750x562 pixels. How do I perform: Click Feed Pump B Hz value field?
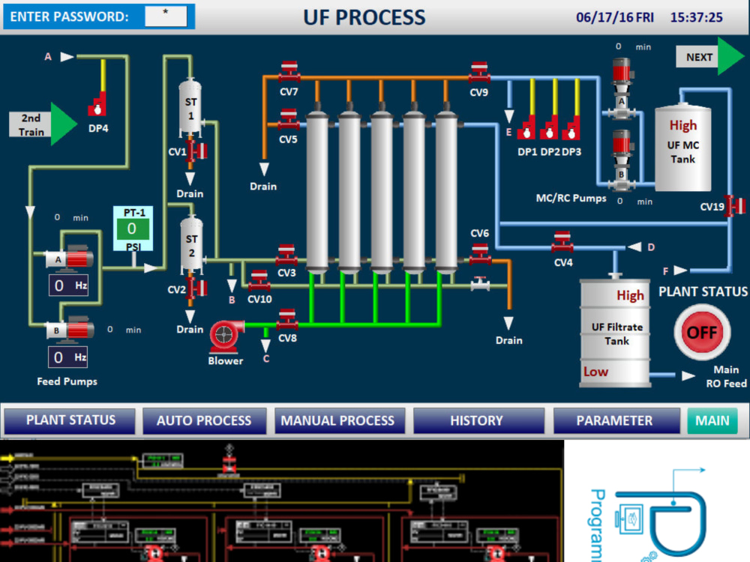point(68,357)
